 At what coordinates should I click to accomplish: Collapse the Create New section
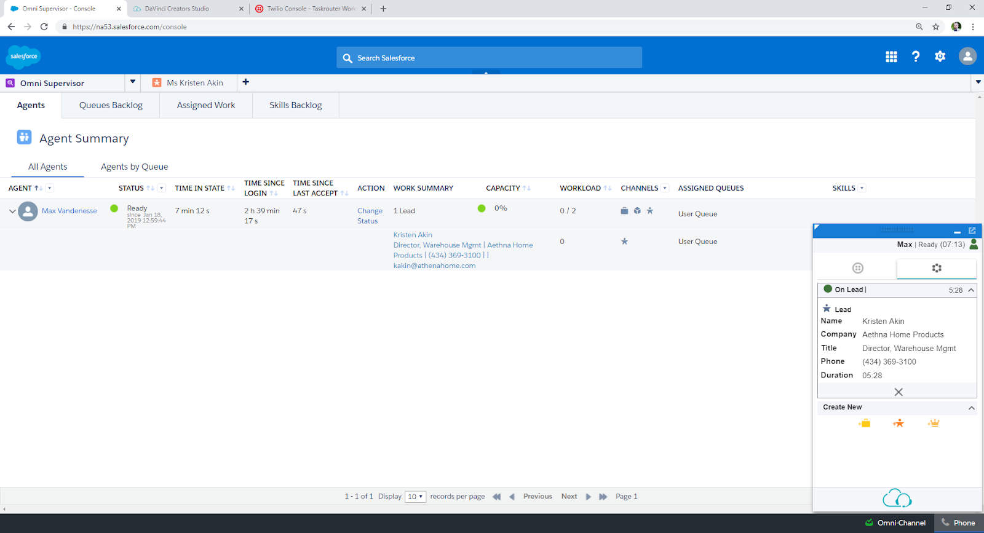click(972, 408)
